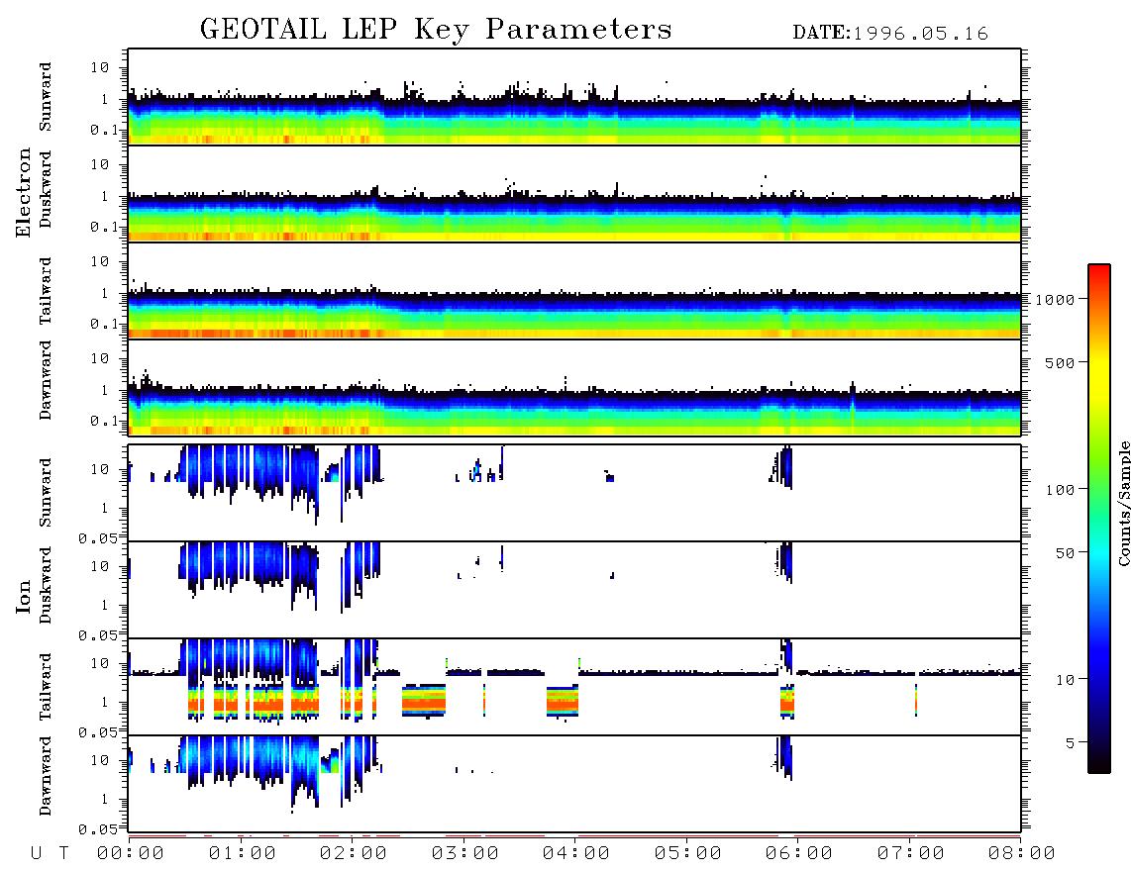The height and width of the screenshot is (871, 1131).
Task: Click the Ion 'Duskward' panel label
Action: click(x=45, y=585)
